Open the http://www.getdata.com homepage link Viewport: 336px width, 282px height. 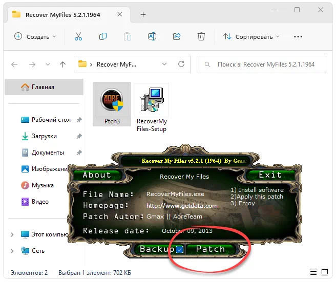point(182,206)
